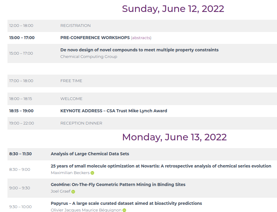Open the Papyrus curated dataset talk title
277x212 pixels.
[126, 203]
